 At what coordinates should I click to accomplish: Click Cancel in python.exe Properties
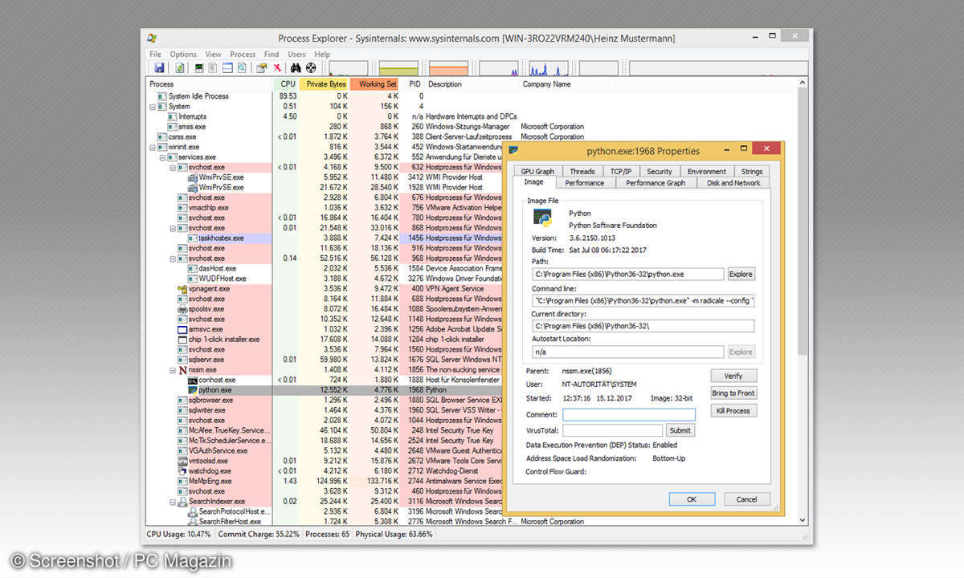pyautogui.click(x=746, y=499)
